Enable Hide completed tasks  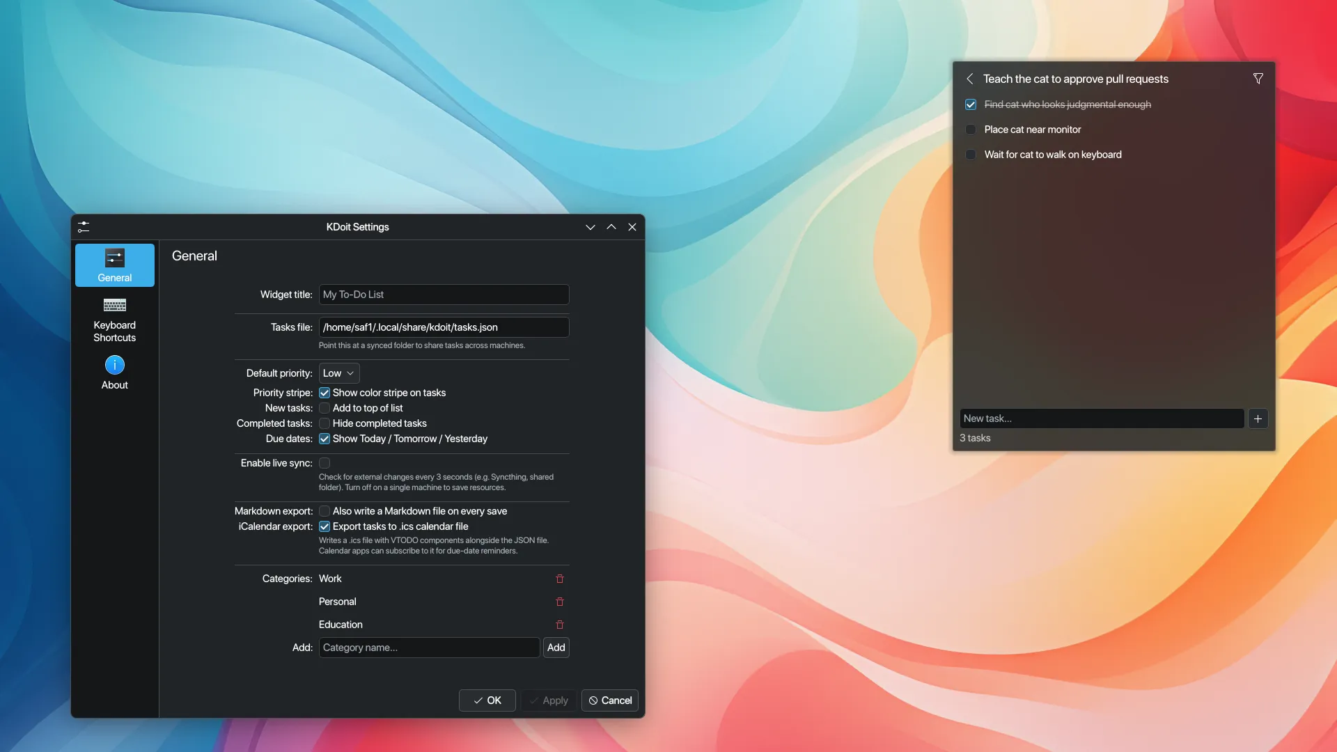pos(325,423)
